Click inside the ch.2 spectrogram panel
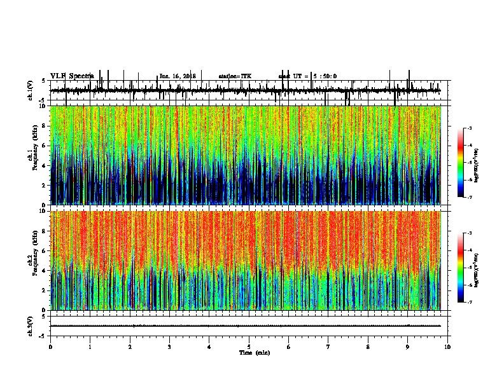The height and width of the screenshot is (389, 504). click(x=246, y=261)
